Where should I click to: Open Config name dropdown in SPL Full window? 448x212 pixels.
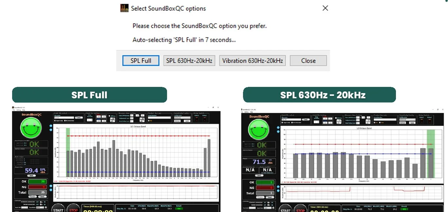pos(182,118)
